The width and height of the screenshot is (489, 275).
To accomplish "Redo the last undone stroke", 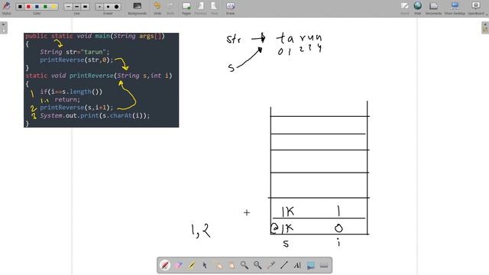I will [170, 8].
